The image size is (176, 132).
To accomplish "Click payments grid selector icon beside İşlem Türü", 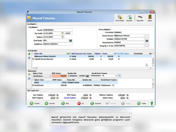I will [33, 80].
